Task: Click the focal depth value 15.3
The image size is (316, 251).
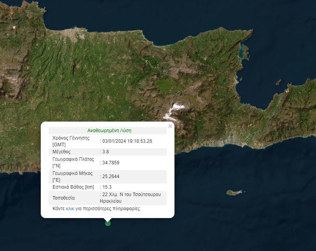Action: (107, 187)
